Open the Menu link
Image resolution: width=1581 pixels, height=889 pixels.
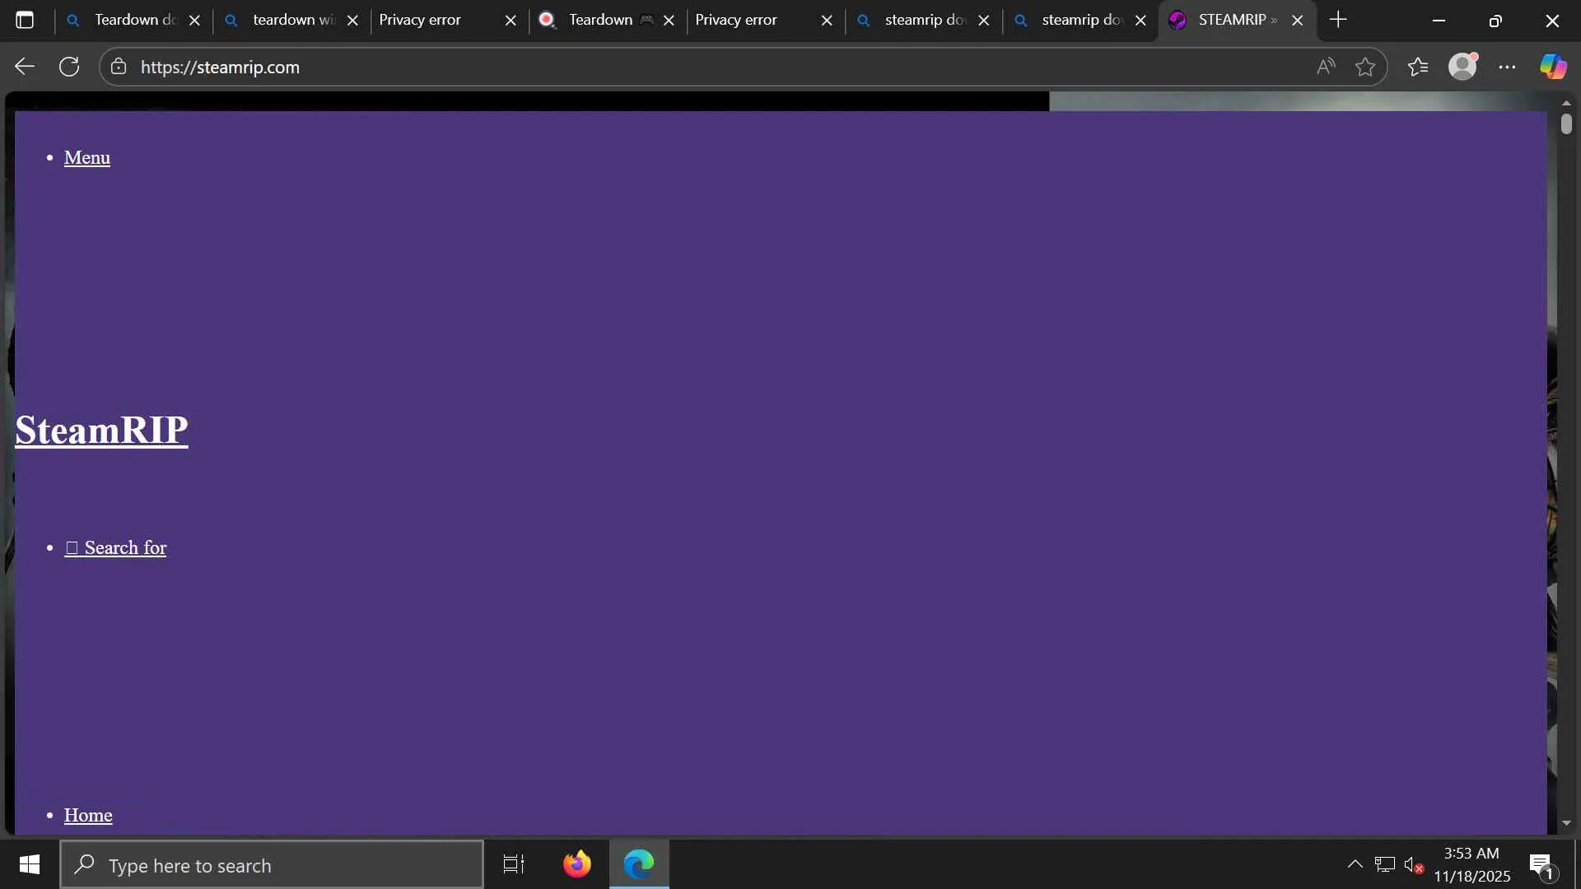coord(86,157)
